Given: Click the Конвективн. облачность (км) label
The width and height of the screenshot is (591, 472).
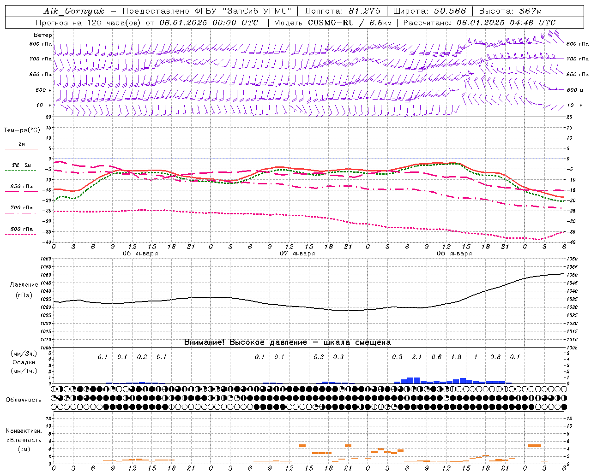Looking at the screenshot, I should [x=24, y=440].
